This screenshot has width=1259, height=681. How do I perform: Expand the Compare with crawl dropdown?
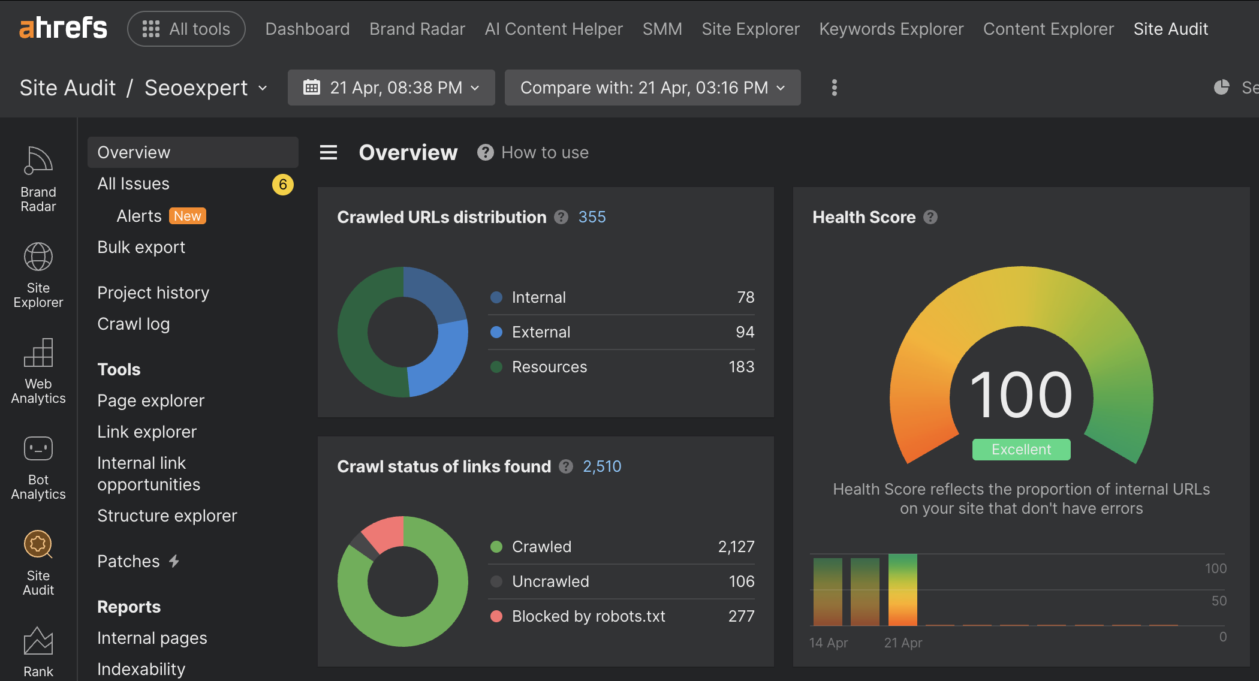coord(652,88)
